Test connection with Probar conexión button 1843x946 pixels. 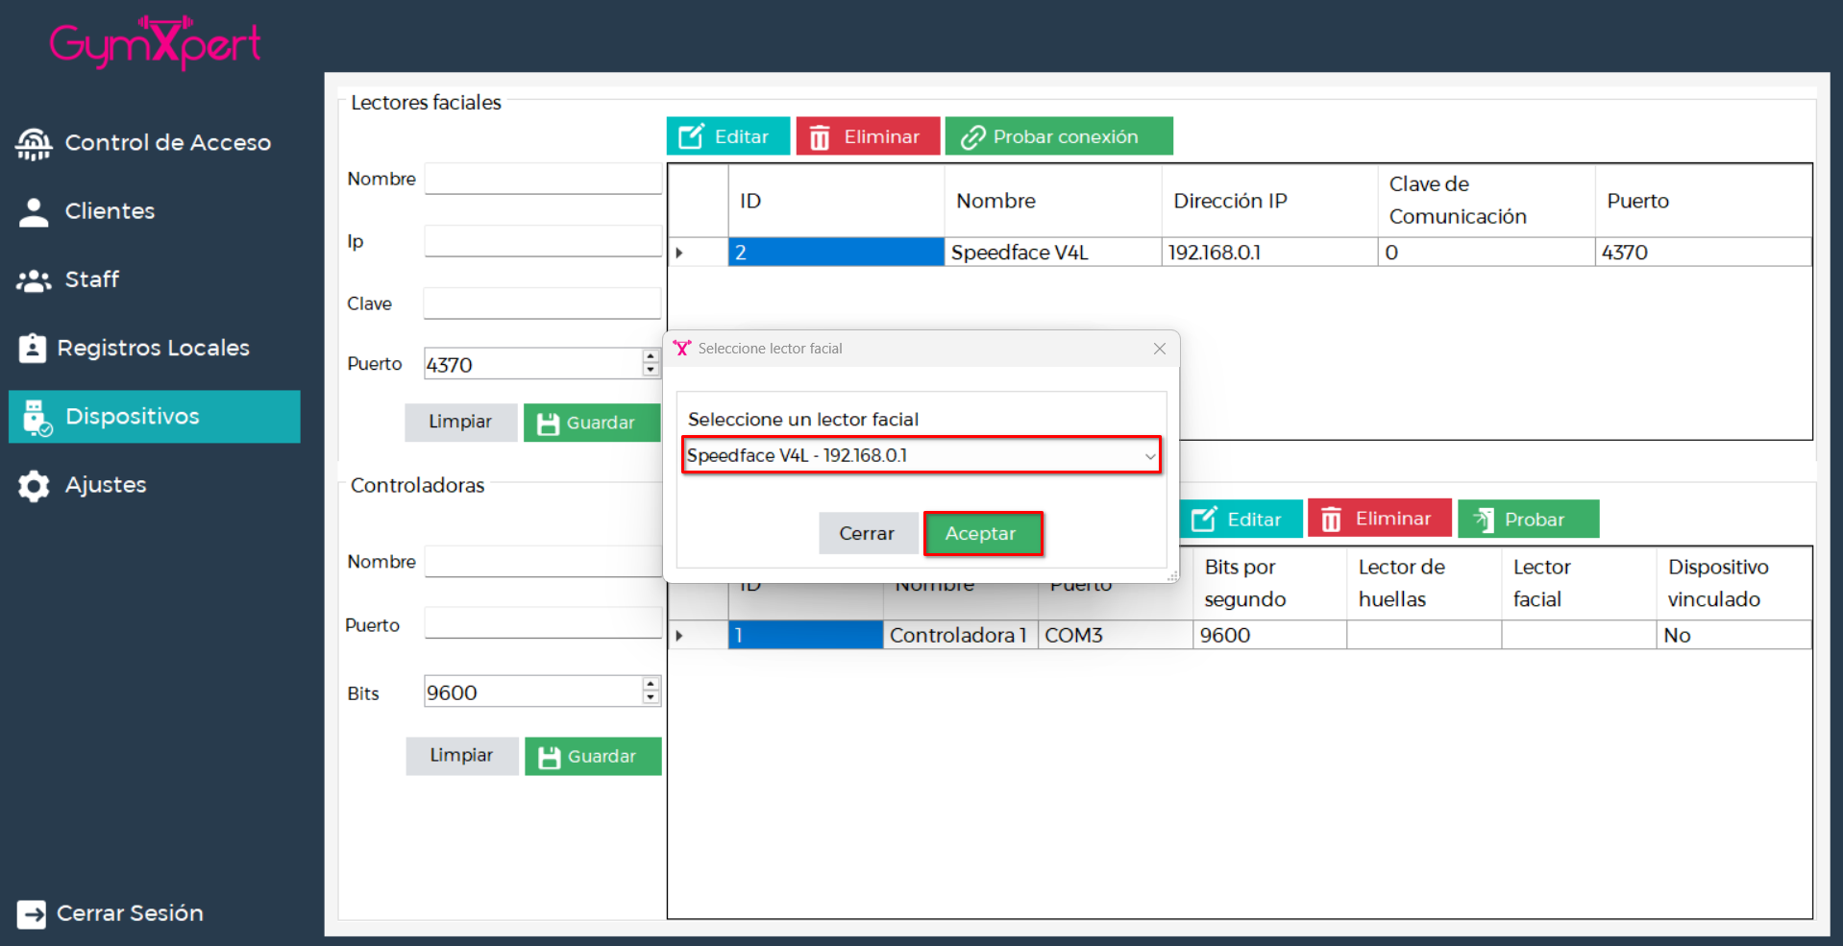click(x=1058, y=136)
